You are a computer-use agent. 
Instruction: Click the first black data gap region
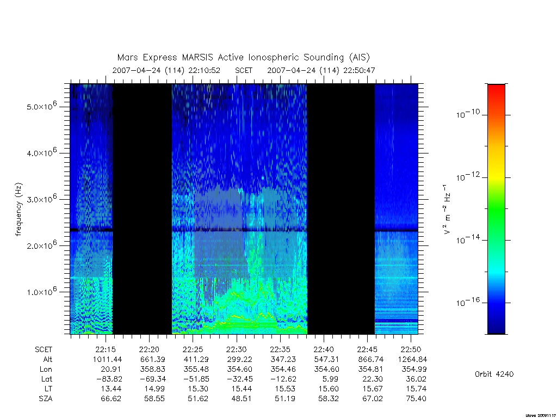(x=142, y=209)
